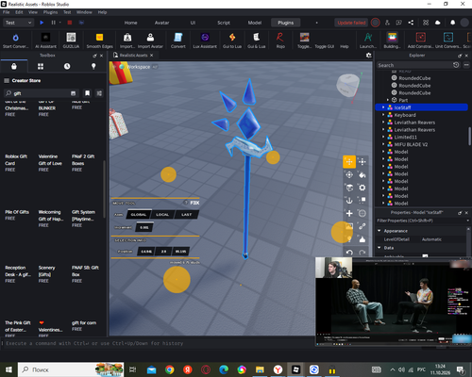472x377 pixels.
Task: Click the Windows Start button
Action: click(x=8, y=369)
